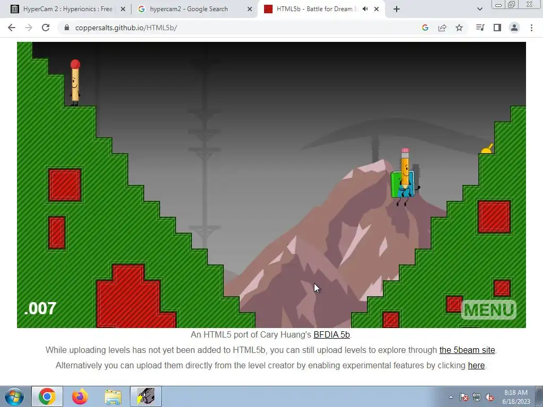Share this page via share icon
This screenshot has height=407, width=543.
[x=442, y=28]
